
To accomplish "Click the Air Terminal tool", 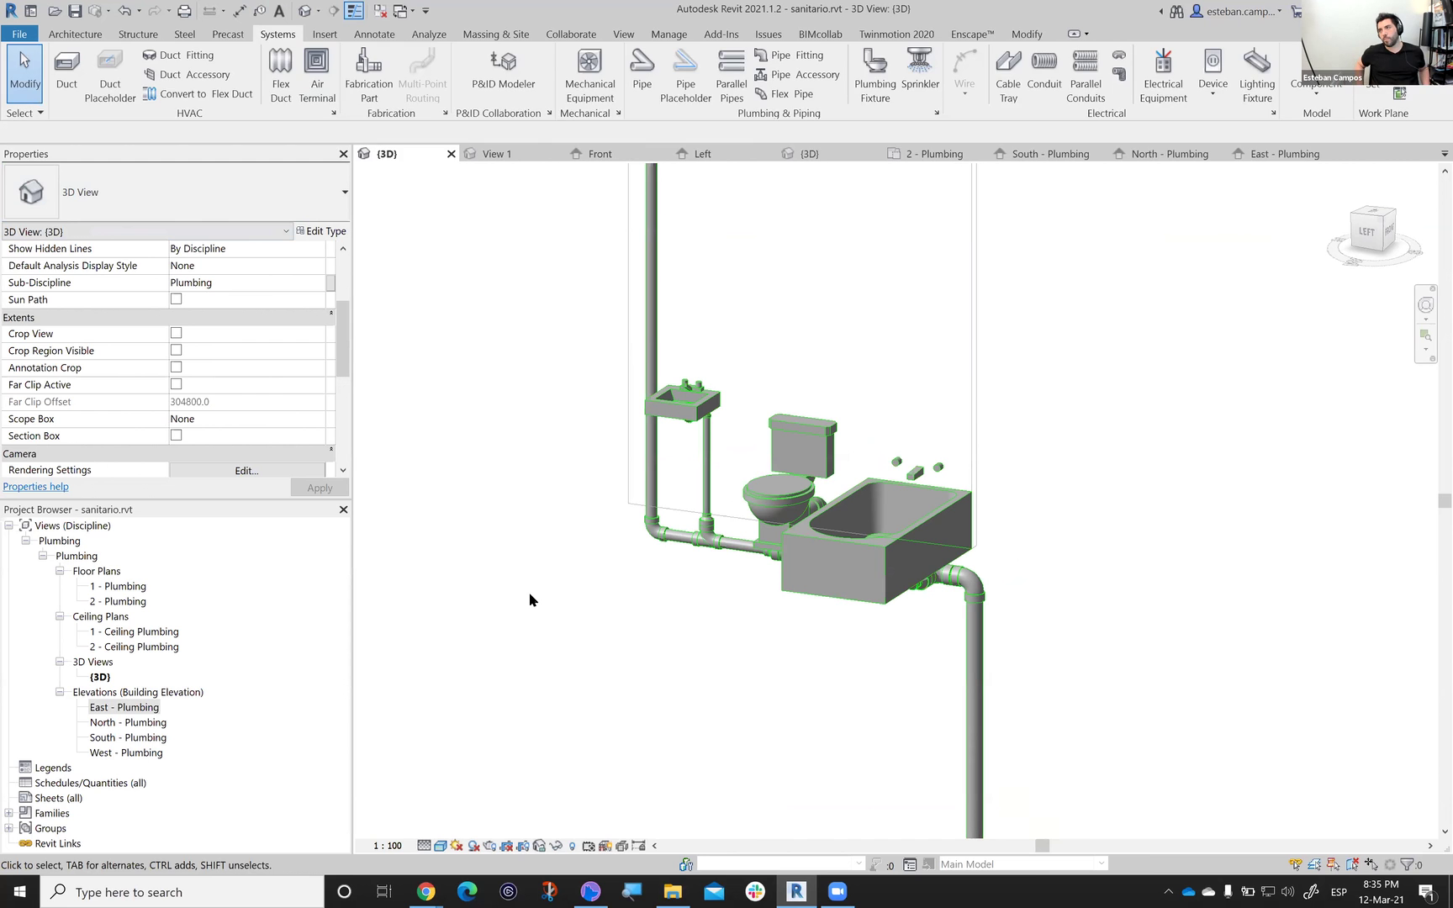I will coord(317,75).
